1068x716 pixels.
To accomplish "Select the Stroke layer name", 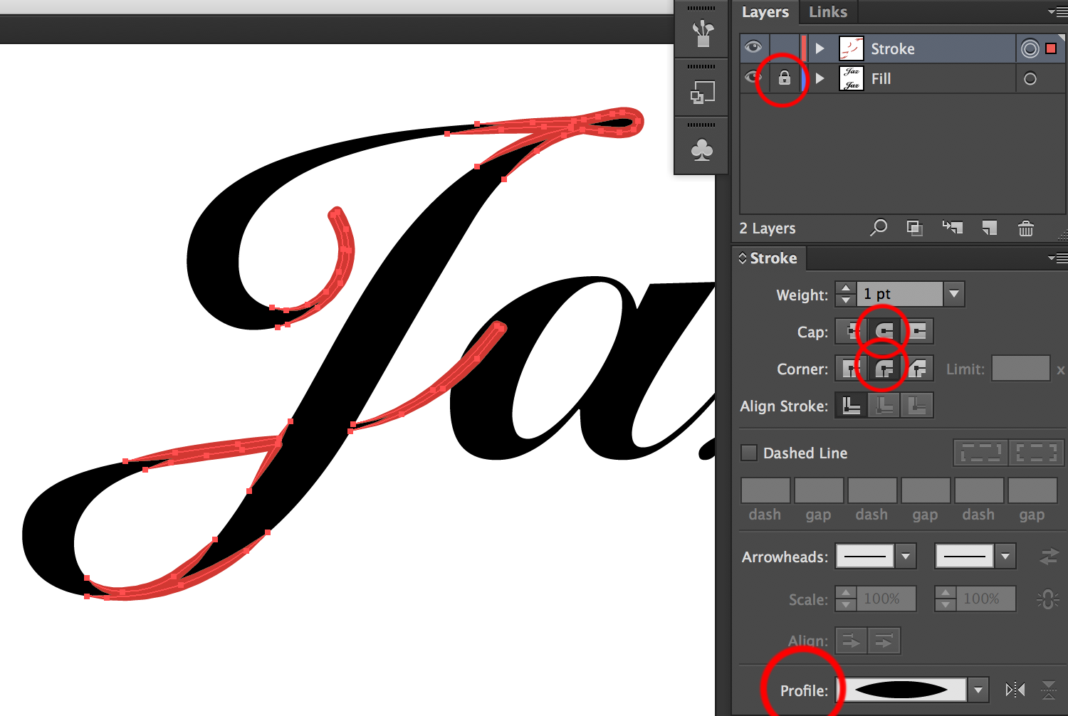I will (x=893, y=49).
